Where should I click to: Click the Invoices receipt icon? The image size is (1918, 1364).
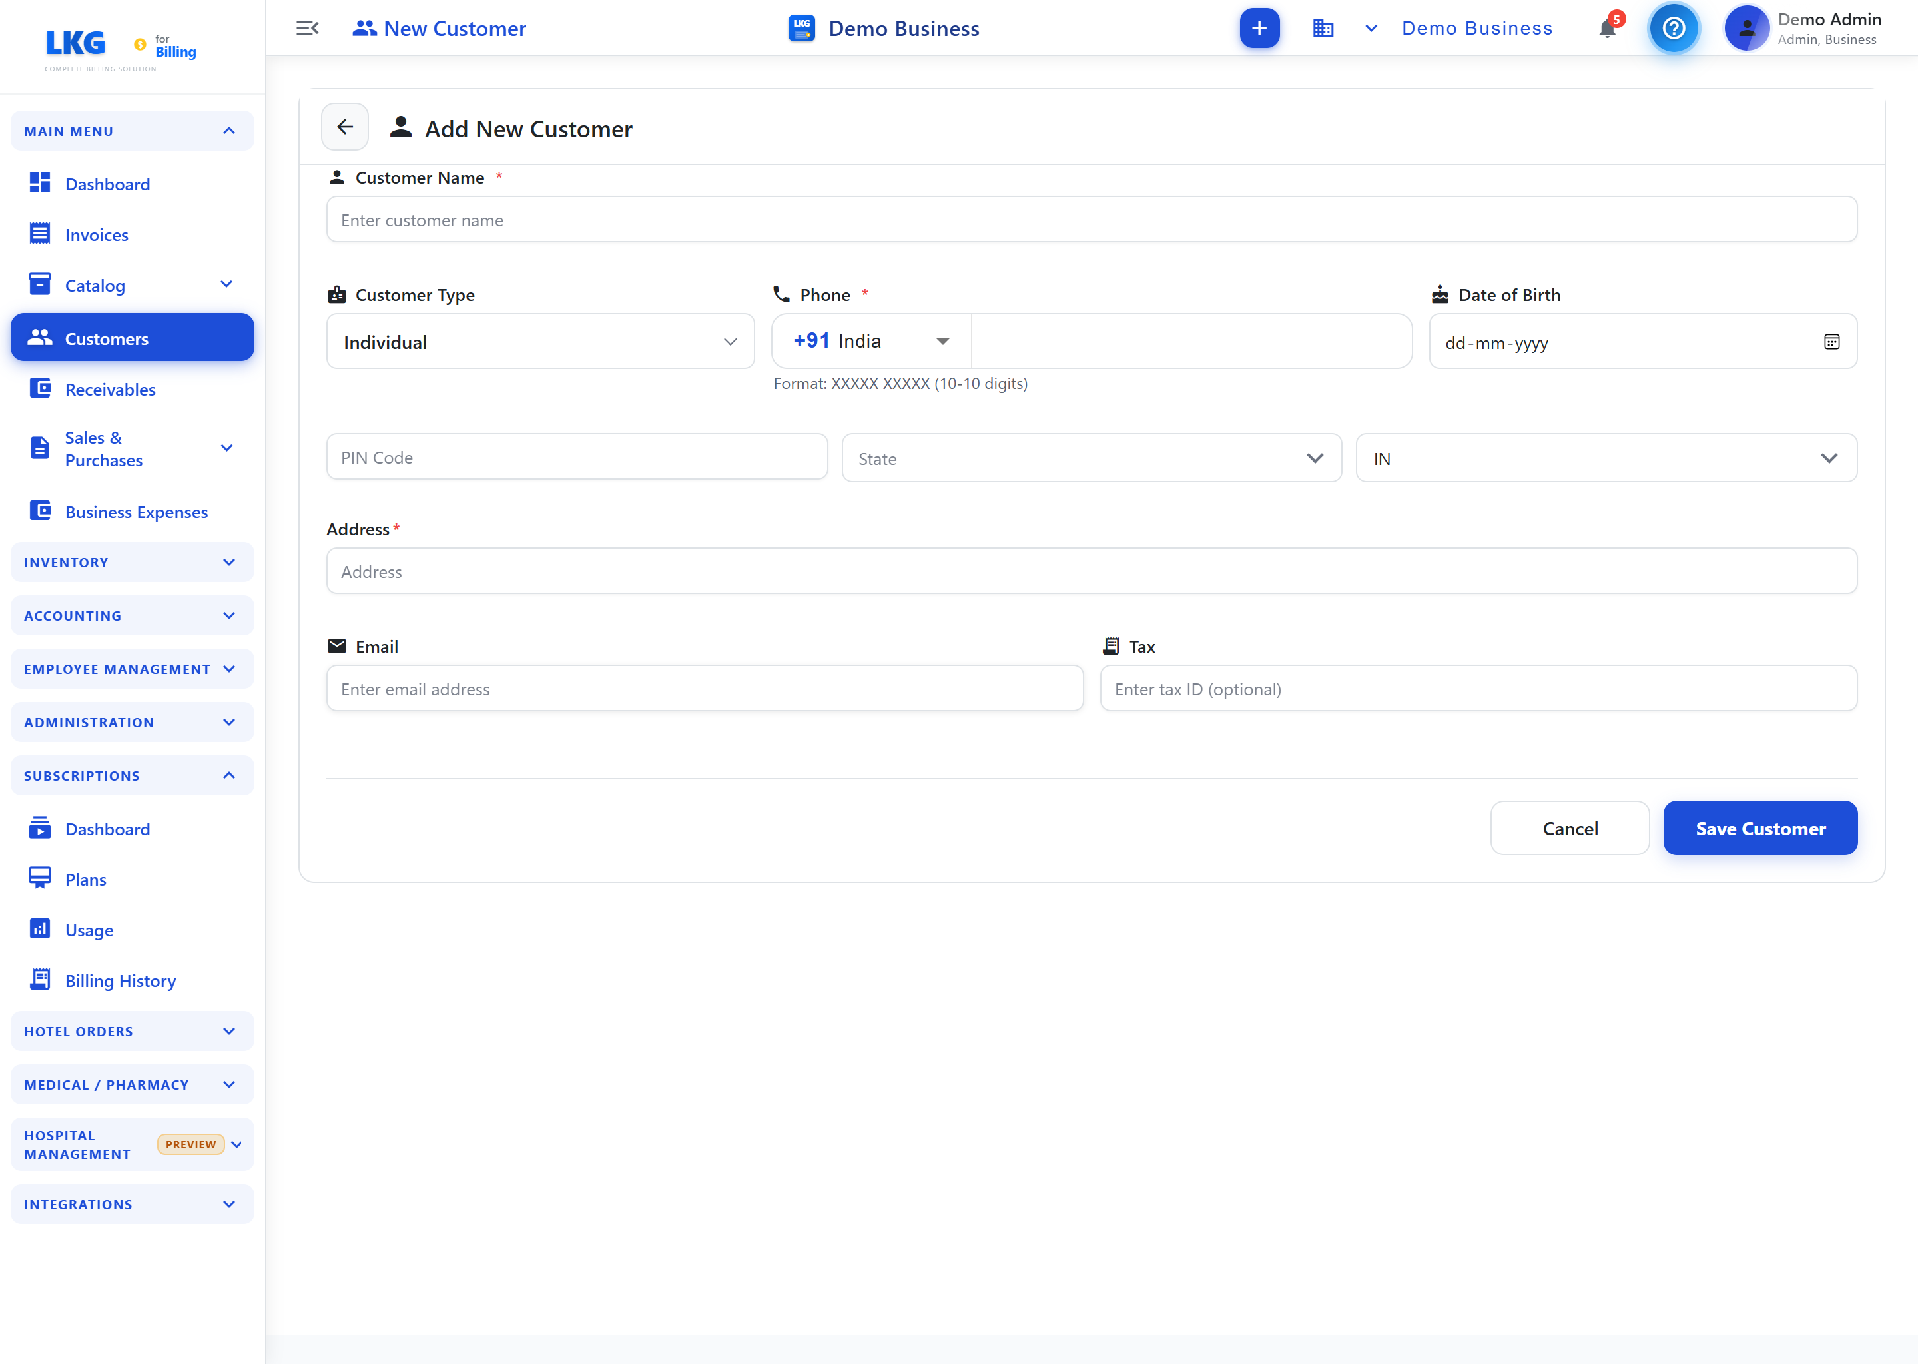coord(39,234)
